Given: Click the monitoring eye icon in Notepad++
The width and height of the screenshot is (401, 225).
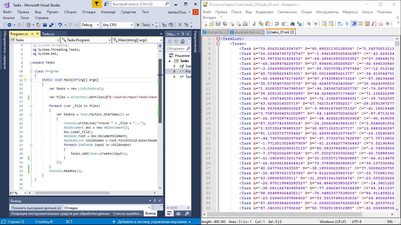Looking at the screenshot, I should click(388, 24).
